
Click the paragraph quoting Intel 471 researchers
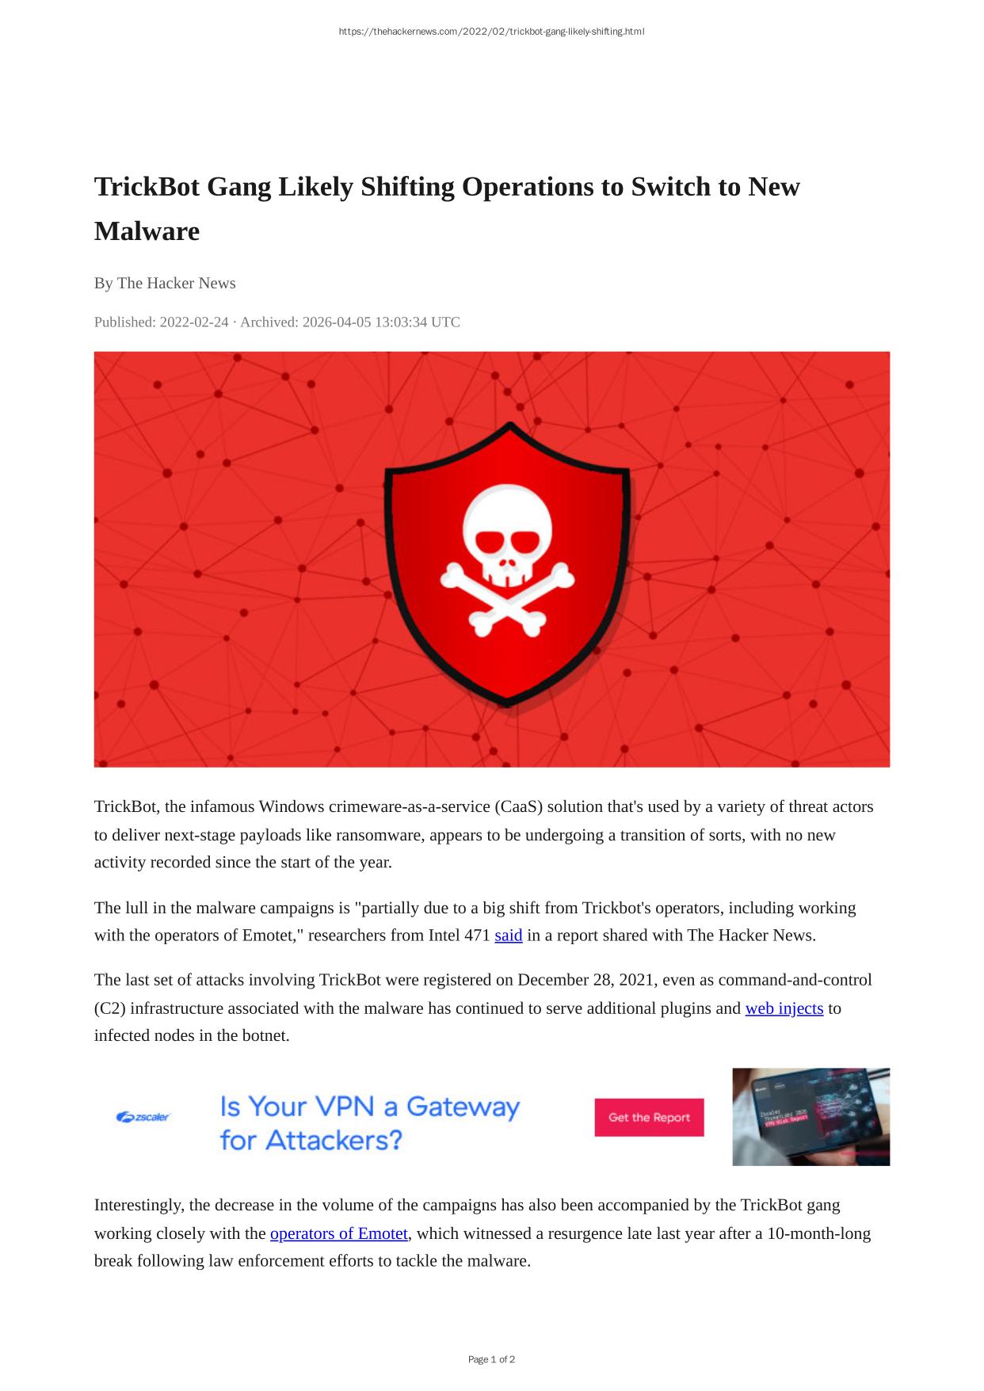click(475, 921)
